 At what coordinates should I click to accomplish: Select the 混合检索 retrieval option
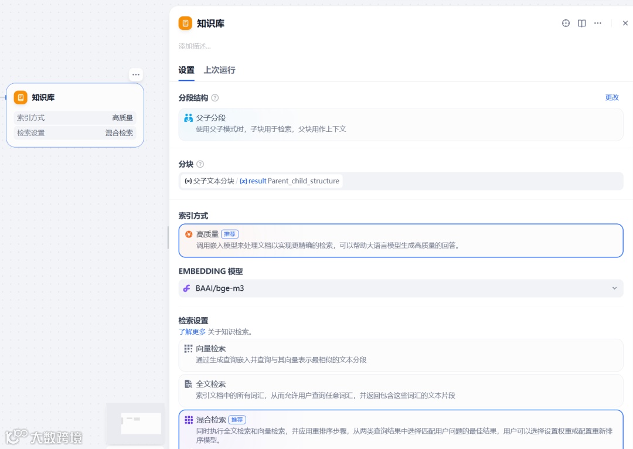click(401, 430)
